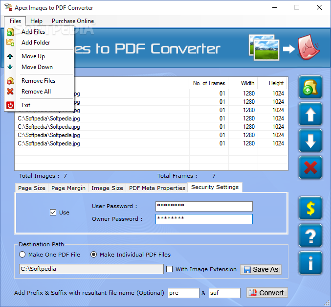
Task: Click the large white down arrow sidebar button
Action: pyautogui.click(x=310, y=141)
